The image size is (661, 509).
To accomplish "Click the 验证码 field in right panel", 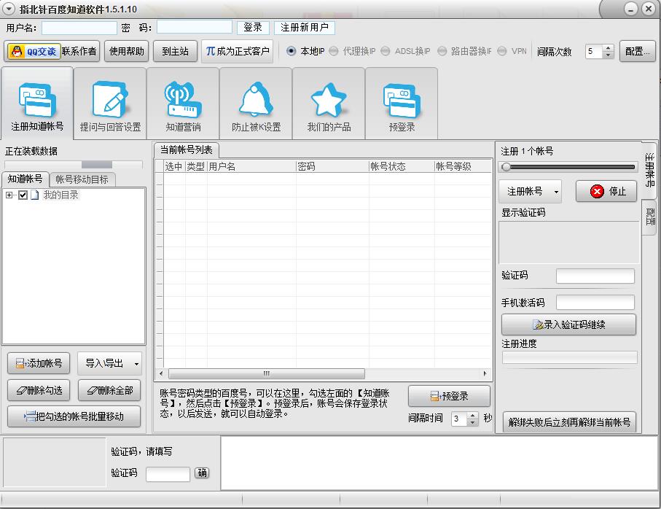I will [595, 276].
